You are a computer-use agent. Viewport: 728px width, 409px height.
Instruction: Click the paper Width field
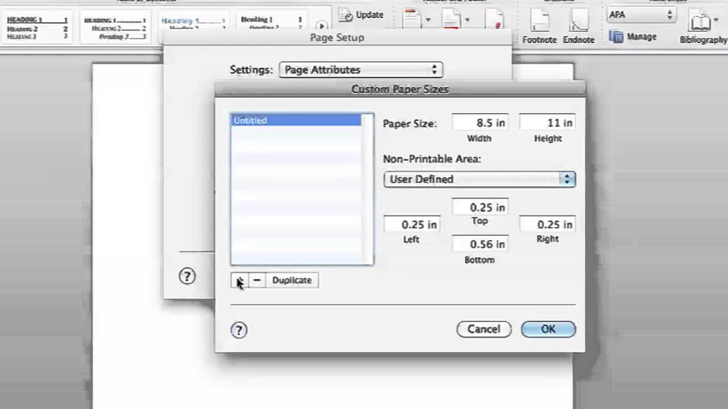pos(479,123)
